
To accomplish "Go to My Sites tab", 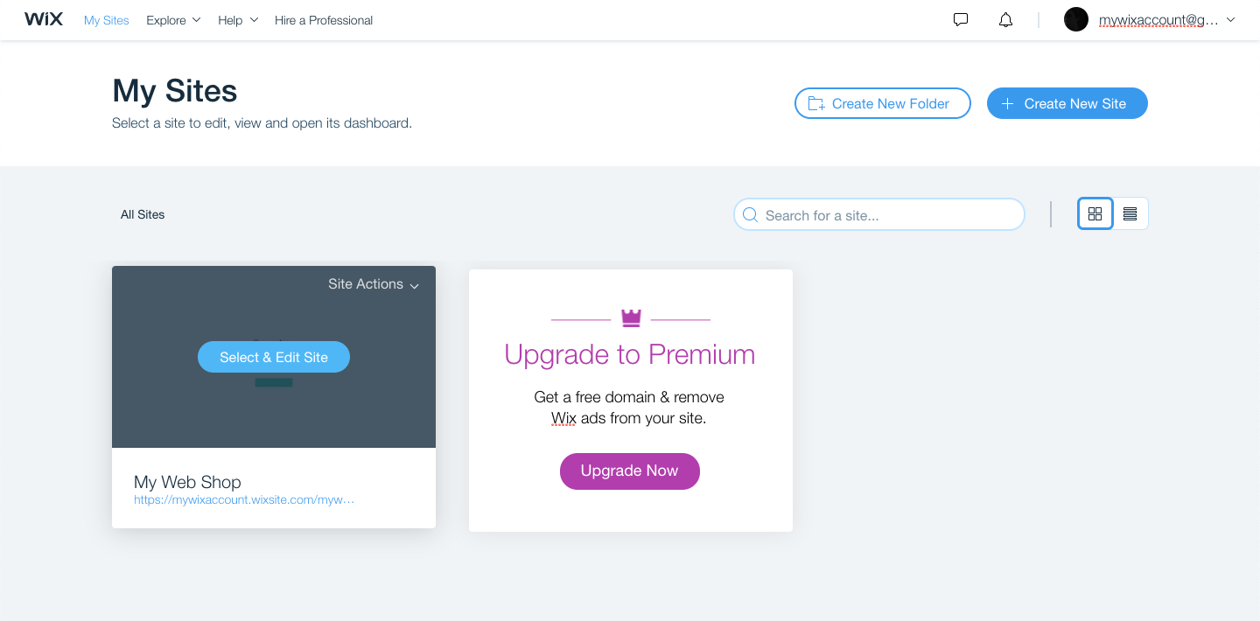I will click(107, 20).
